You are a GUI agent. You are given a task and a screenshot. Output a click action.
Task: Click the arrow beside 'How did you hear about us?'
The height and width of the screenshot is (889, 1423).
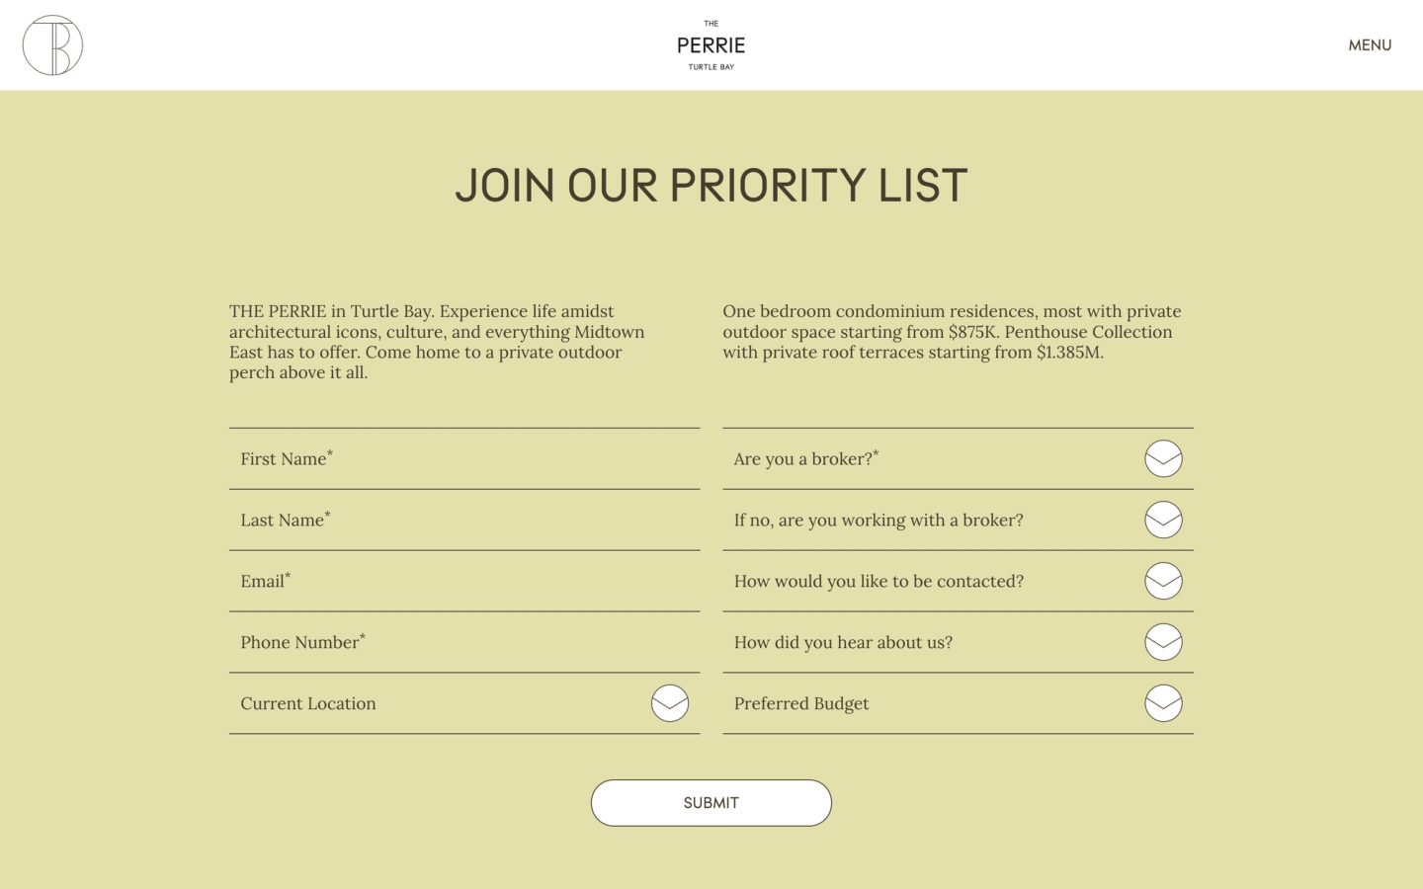(1163, 642)
